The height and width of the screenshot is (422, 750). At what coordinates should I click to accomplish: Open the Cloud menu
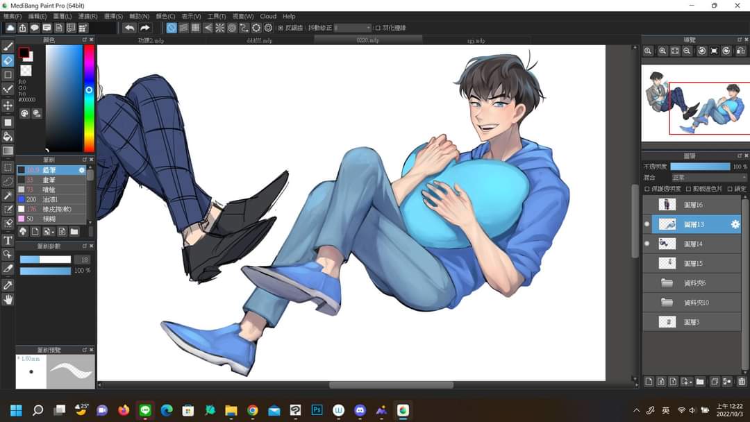tap(268, 16)
